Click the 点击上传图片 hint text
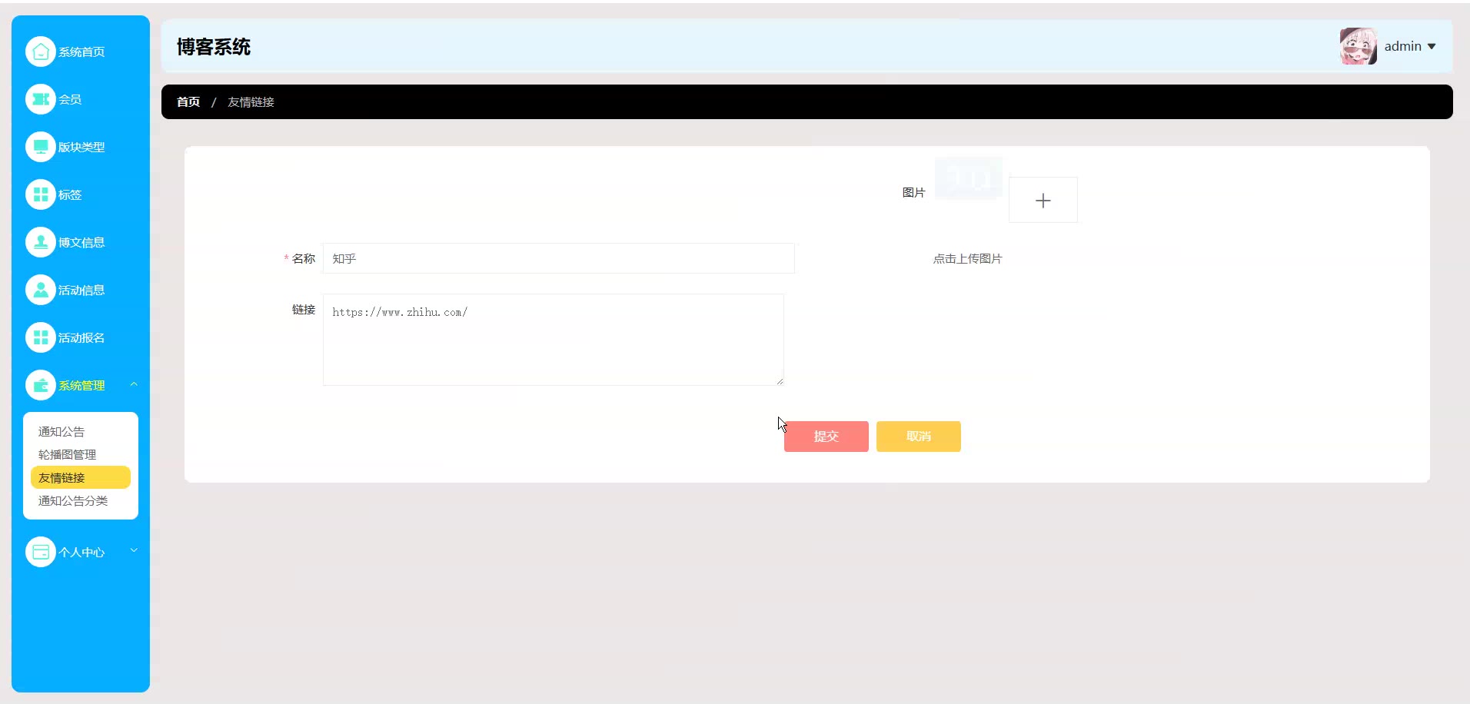This screenshot has width=1470, height=704. coord(967,259)
